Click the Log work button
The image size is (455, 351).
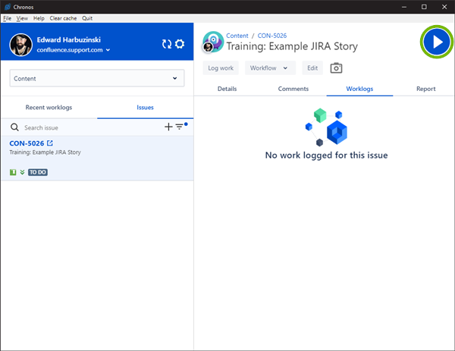[221, 68]
